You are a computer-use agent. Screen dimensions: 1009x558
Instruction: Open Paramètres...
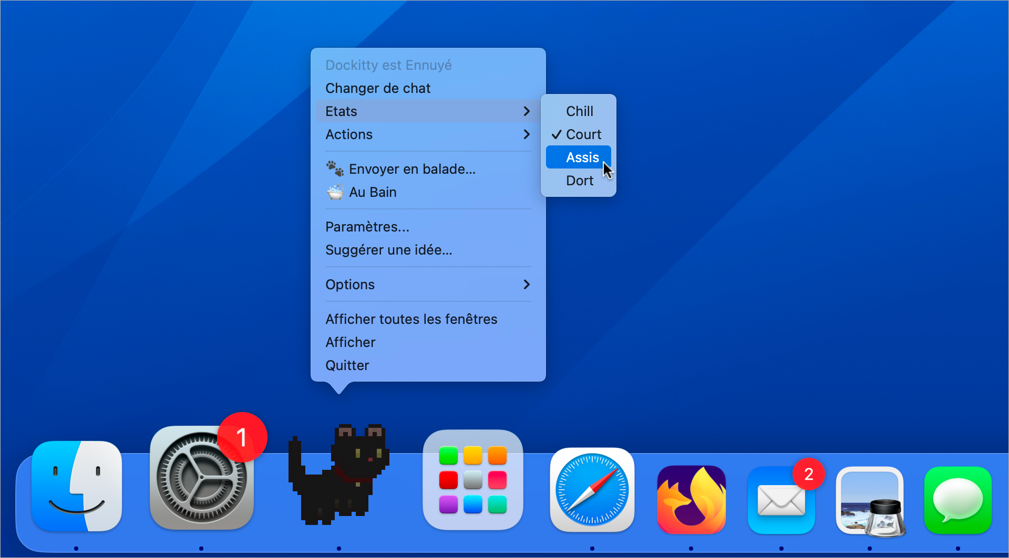428,227
